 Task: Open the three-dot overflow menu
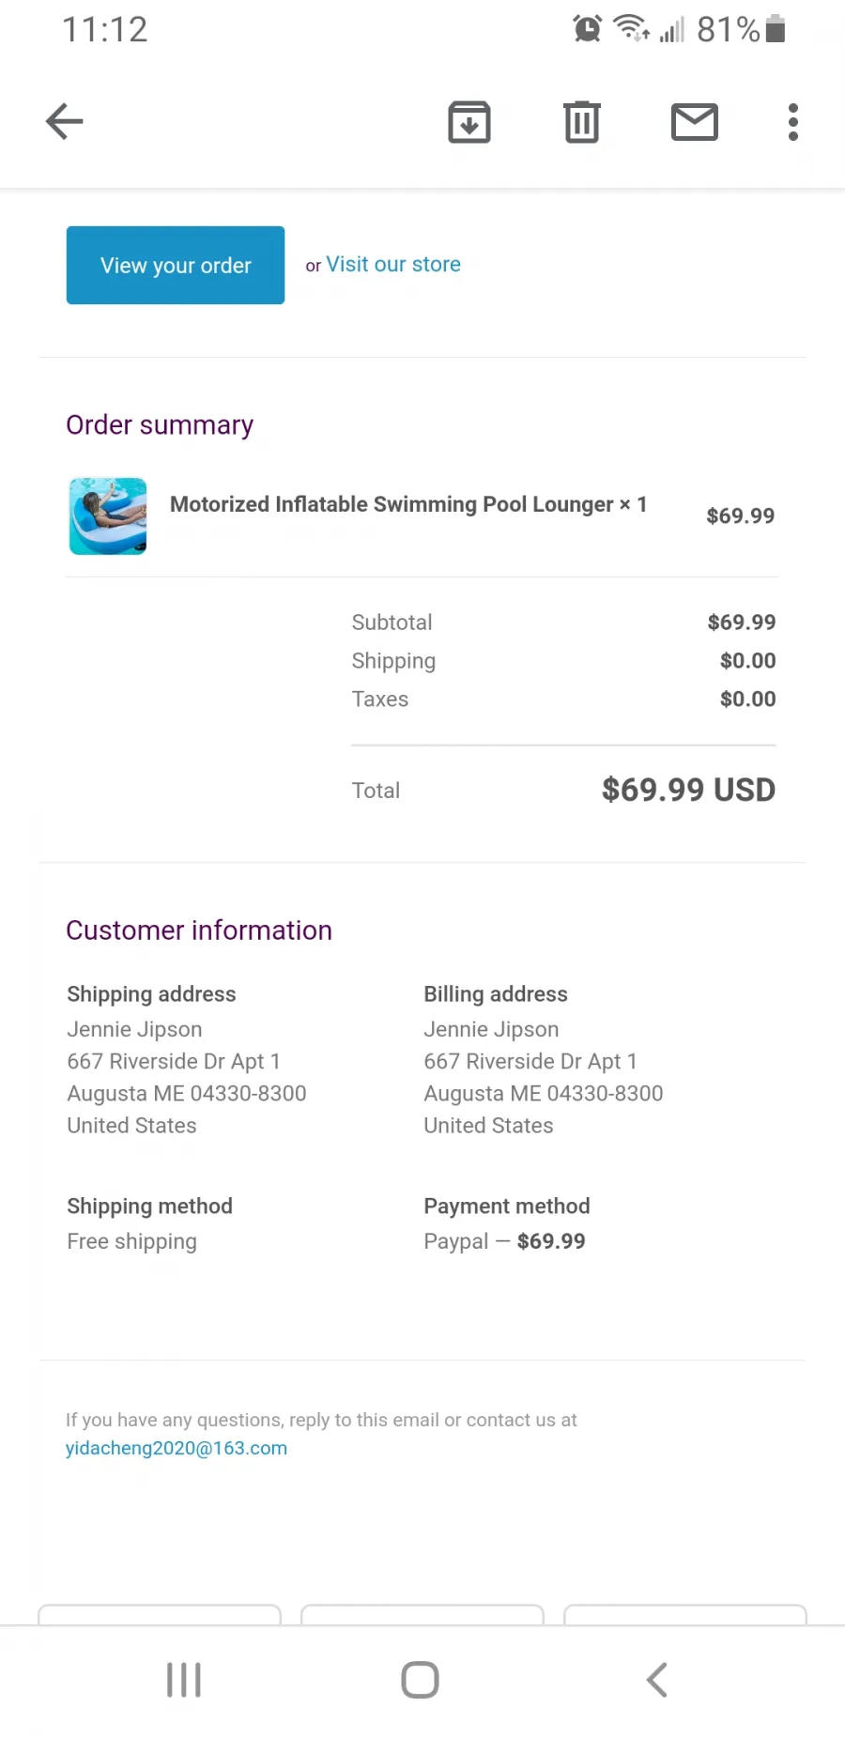[793, 122]
